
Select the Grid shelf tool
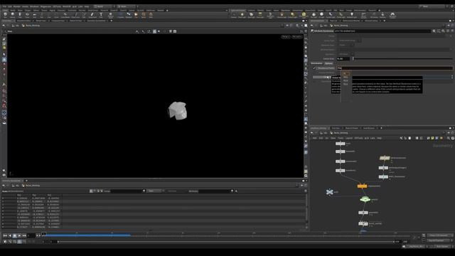(x=34, y=15)
